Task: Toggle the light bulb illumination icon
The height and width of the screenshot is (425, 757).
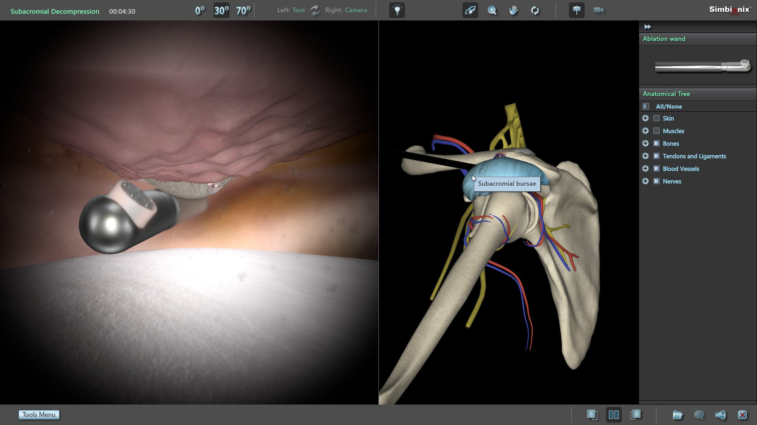Action: click(397, 10)
